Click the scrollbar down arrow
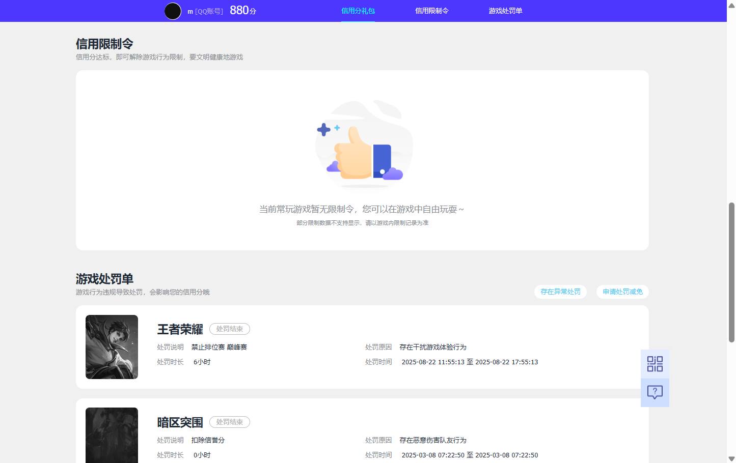736x463 pixels. [x=731, y=459]
